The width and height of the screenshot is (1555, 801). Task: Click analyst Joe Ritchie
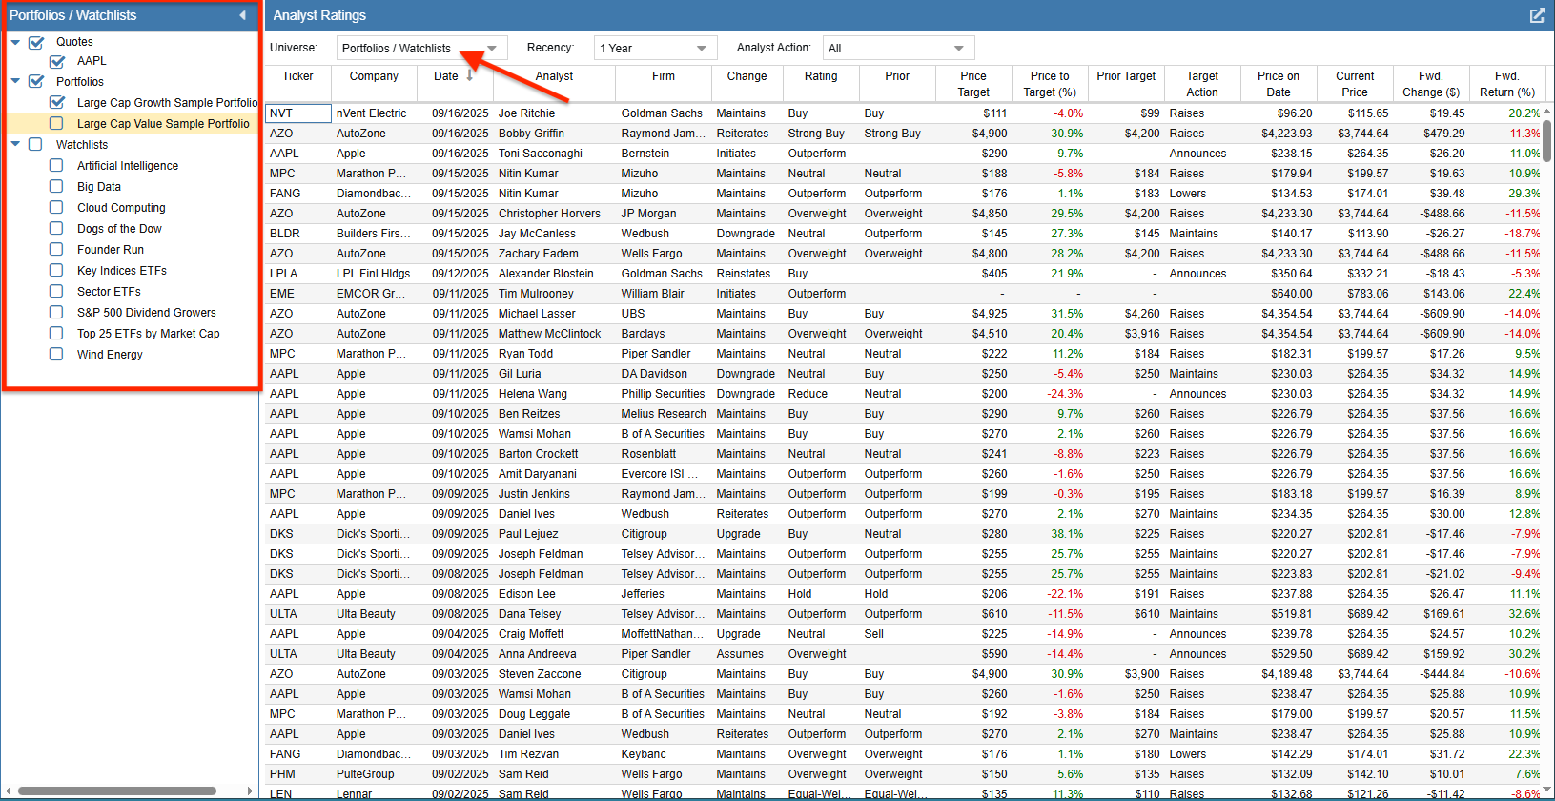point(526,113)
